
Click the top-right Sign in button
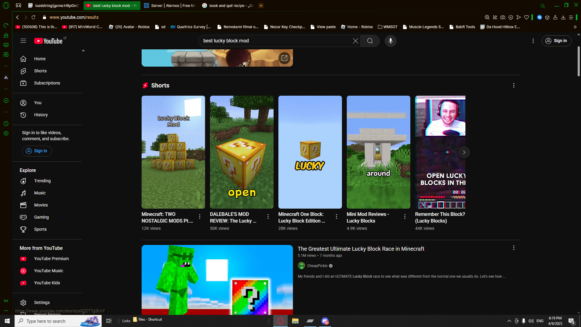coord(556,41)
